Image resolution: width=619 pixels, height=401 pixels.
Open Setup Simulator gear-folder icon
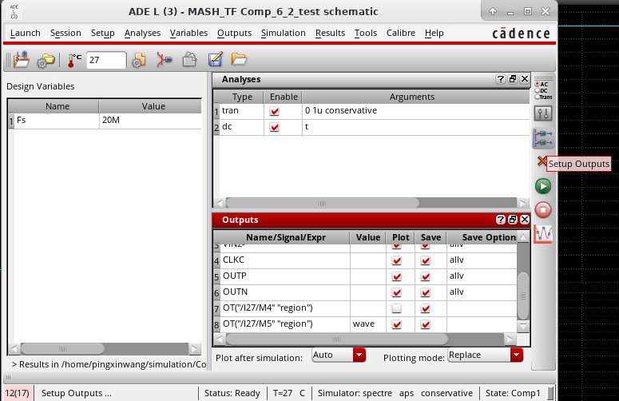pyautogui.click(x=46, y=61)
